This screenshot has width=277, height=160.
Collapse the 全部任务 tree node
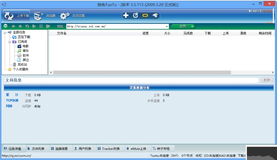tap(5, 32)
